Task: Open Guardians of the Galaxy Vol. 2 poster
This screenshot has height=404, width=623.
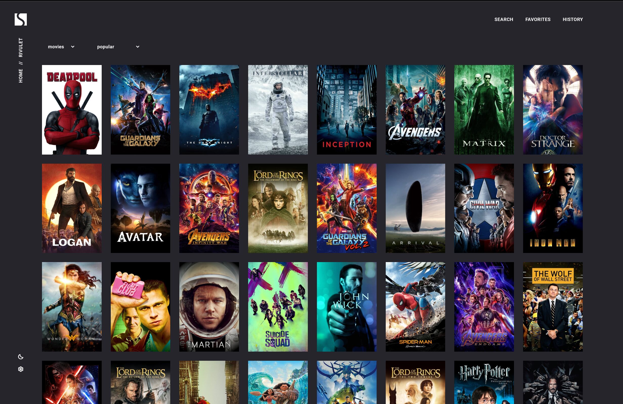Action: (347, 208)
